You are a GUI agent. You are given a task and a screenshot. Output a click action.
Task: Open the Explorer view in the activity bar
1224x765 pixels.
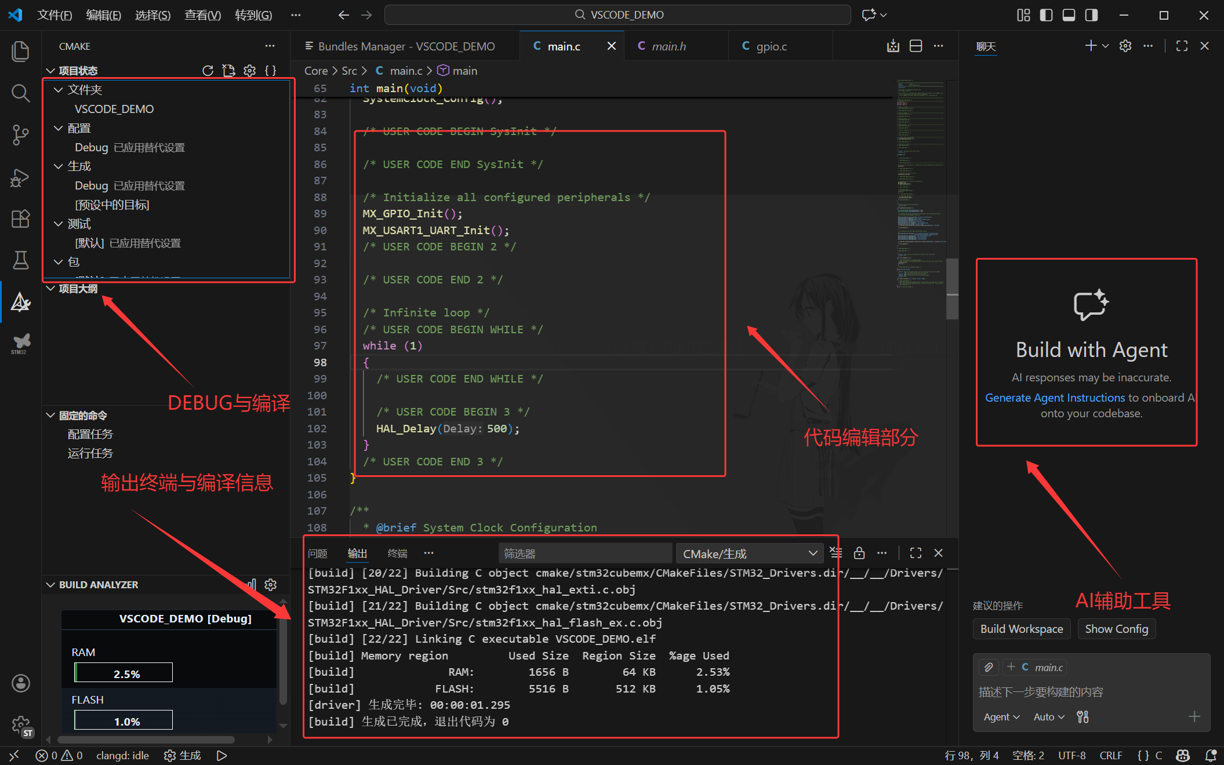point(20,52)
